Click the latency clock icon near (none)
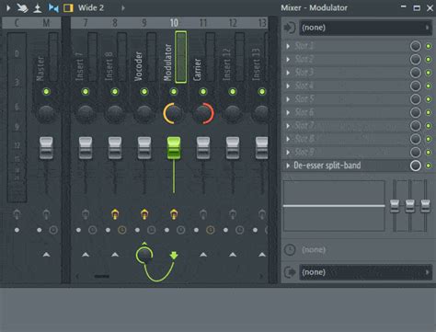This screenshot has height=332, width=436. 290,249
